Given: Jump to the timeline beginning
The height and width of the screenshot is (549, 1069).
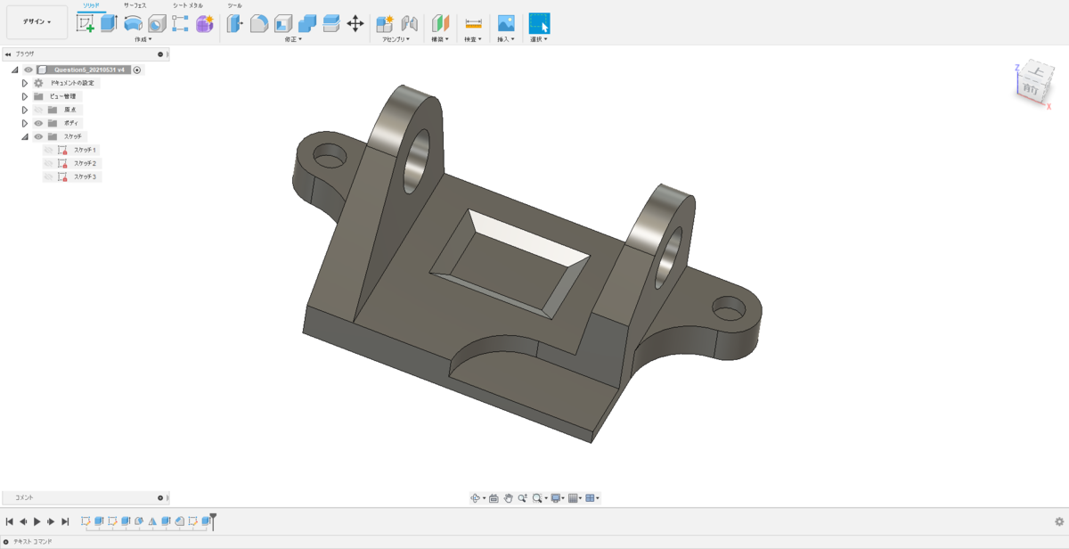Looking at the screenshot, I should (x=9, y=521).
